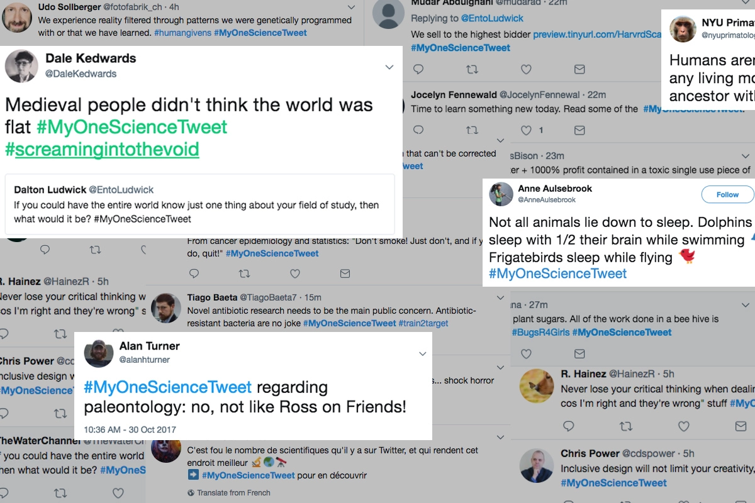This screenshot has height=503, width=755.
Task: View Alan Turner's profile picture
Action: coord(99,353)
